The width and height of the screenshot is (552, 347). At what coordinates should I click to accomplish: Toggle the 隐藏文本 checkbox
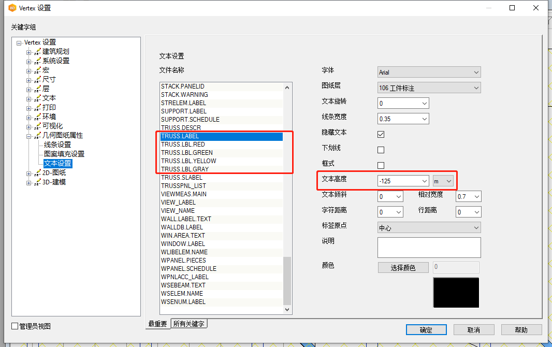click(x=381, y=135)
